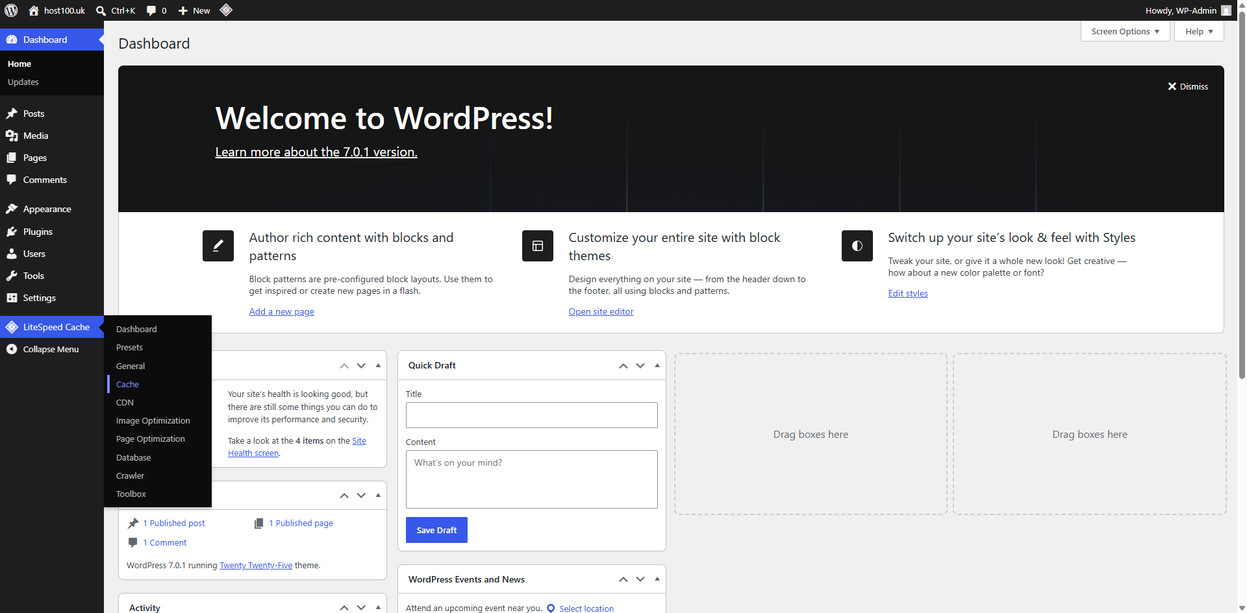This screenshot has width=1247, height=613.
Task: Open LiteSpeed Cache sidebar item
Action: point(52,327)
